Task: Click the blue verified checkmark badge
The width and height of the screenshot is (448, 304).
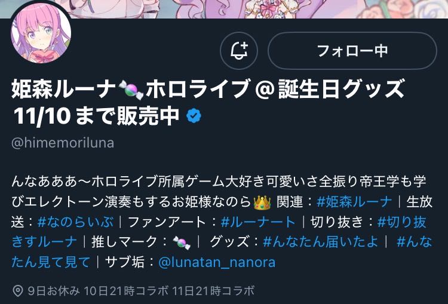Action: (194, 116)
